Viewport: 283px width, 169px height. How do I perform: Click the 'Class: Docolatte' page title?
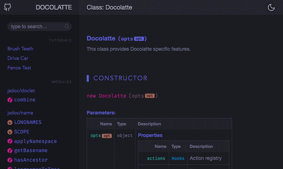(109, 7)
